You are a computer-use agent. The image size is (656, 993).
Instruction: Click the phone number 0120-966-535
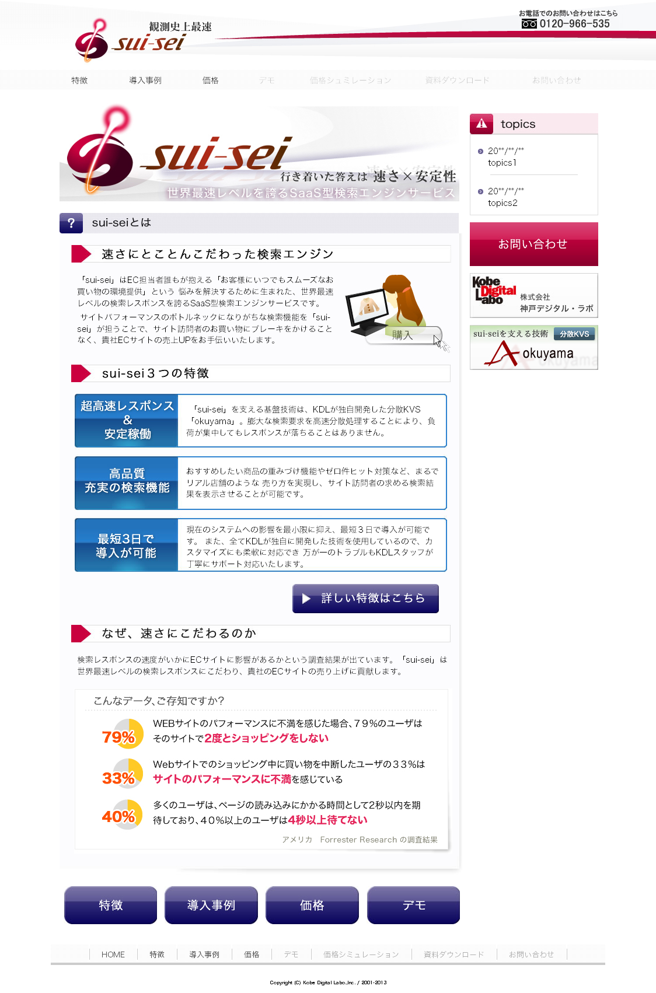574,24
